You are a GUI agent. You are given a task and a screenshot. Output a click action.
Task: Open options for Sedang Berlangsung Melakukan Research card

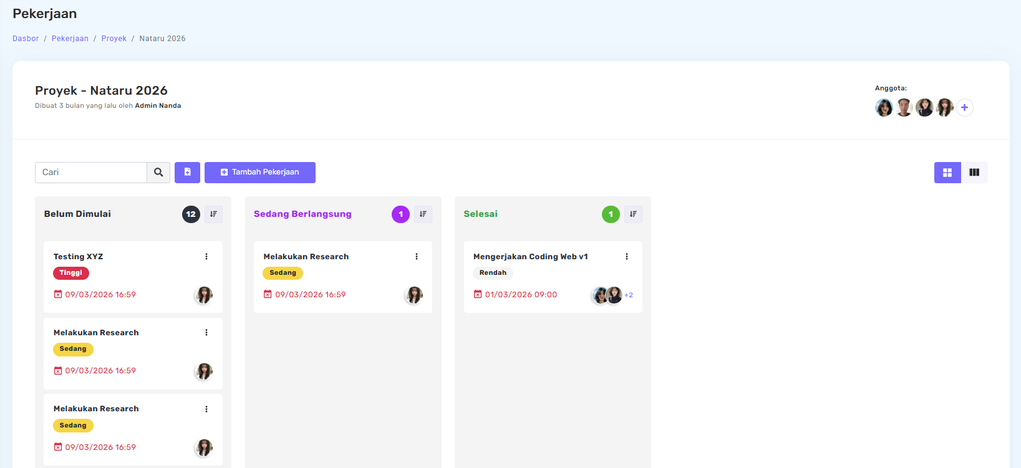pyautogui.click(x=417, y=257)
